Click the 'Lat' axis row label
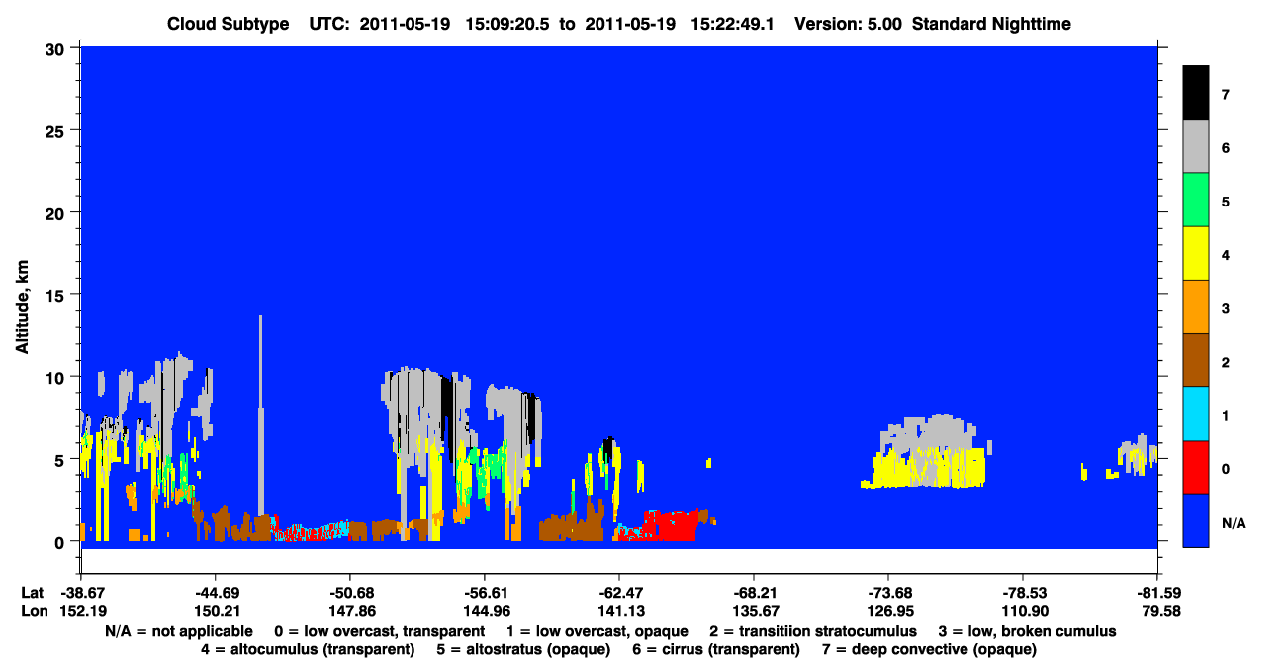 click(x=32, y=593)
